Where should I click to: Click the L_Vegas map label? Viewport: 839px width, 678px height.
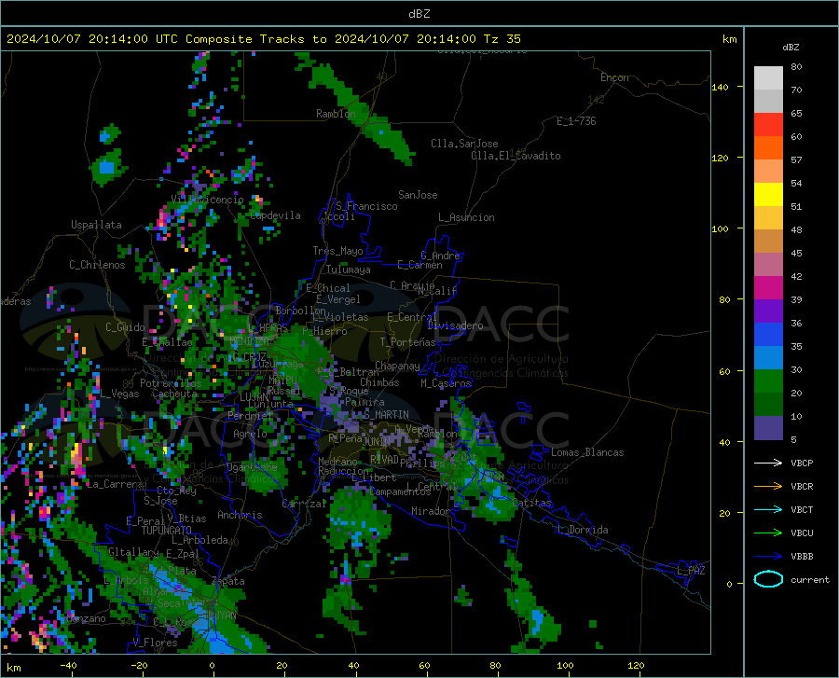(x=119, y=394)
